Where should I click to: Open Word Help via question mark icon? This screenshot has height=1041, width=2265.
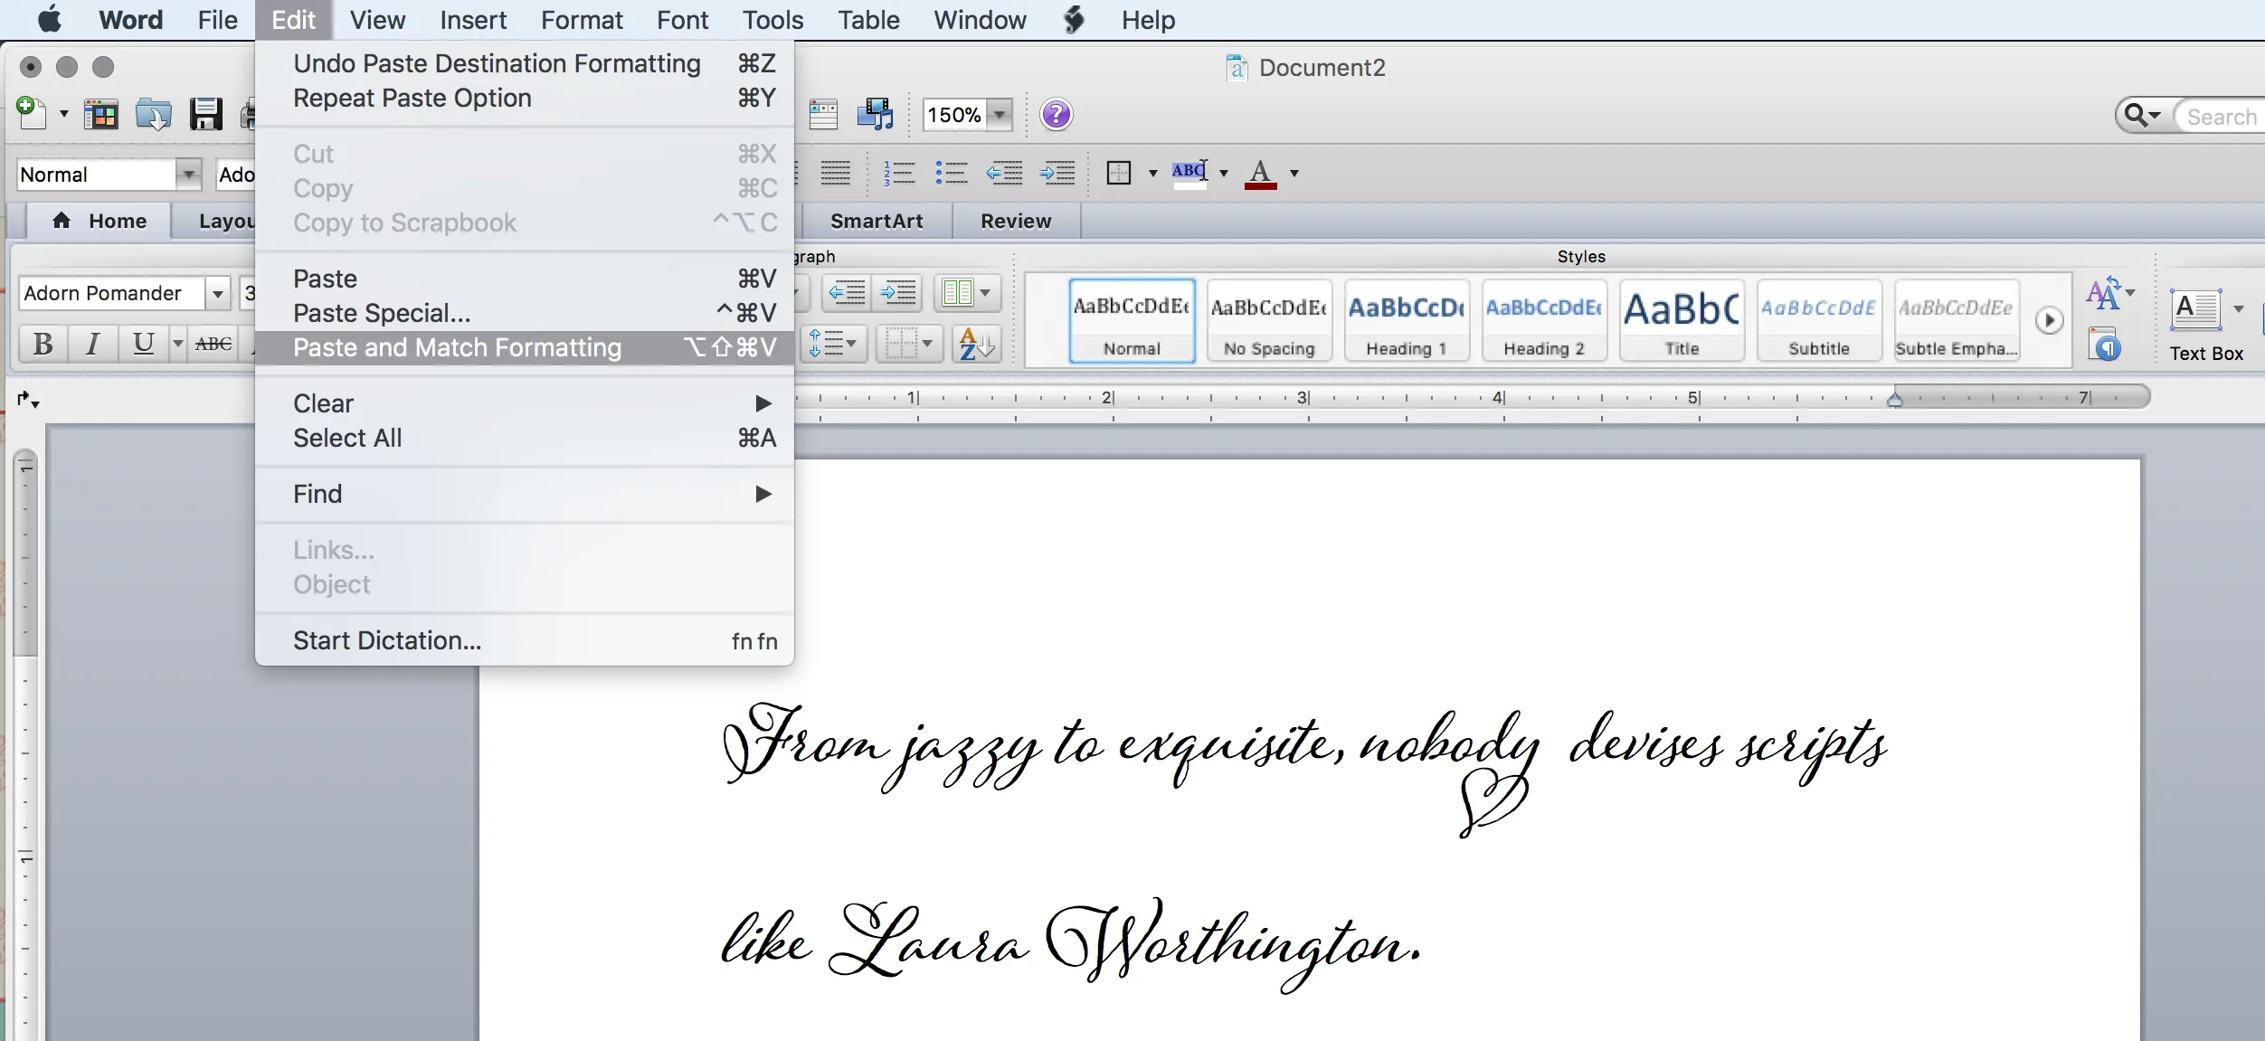pos(1055,114)
